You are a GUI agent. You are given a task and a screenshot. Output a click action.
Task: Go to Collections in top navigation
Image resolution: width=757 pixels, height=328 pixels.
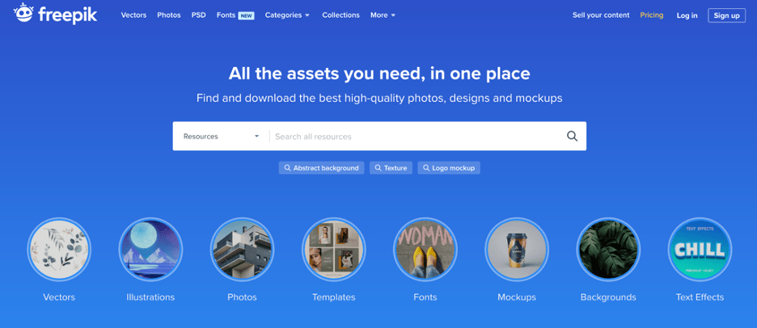click(x=340, y=15)
